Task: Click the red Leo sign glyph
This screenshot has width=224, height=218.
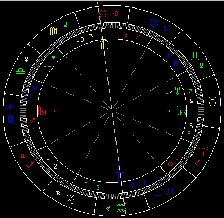Action: click(103, 14)
